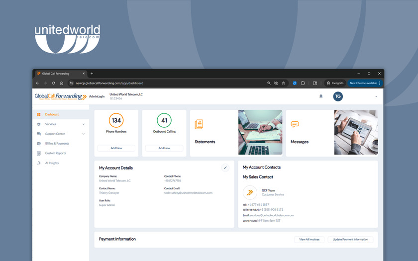
Task: Click Update Payment Information button
Action: tap(350, 240)
